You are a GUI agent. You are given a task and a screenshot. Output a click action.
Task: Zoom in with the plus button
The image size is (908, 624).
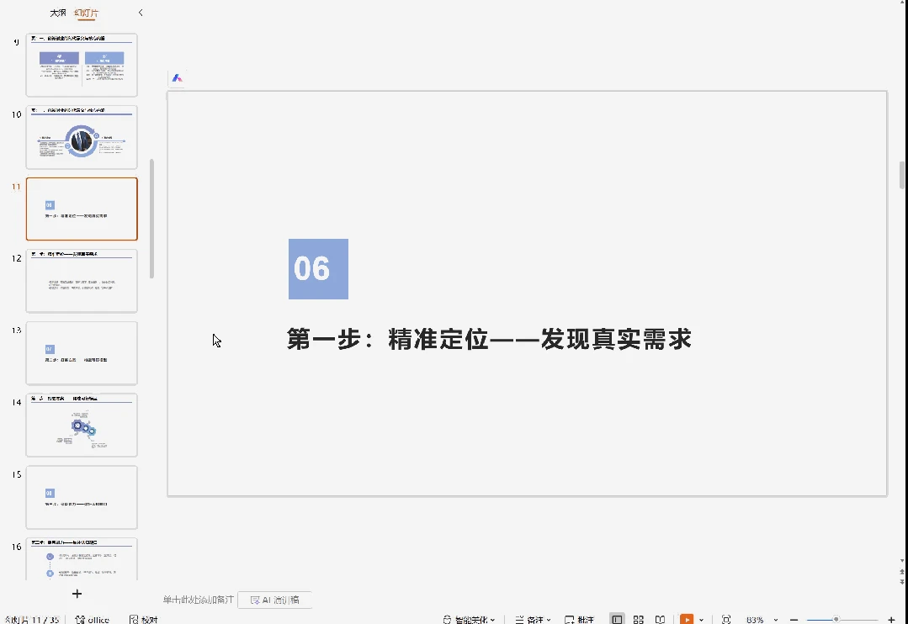[891, 619]
